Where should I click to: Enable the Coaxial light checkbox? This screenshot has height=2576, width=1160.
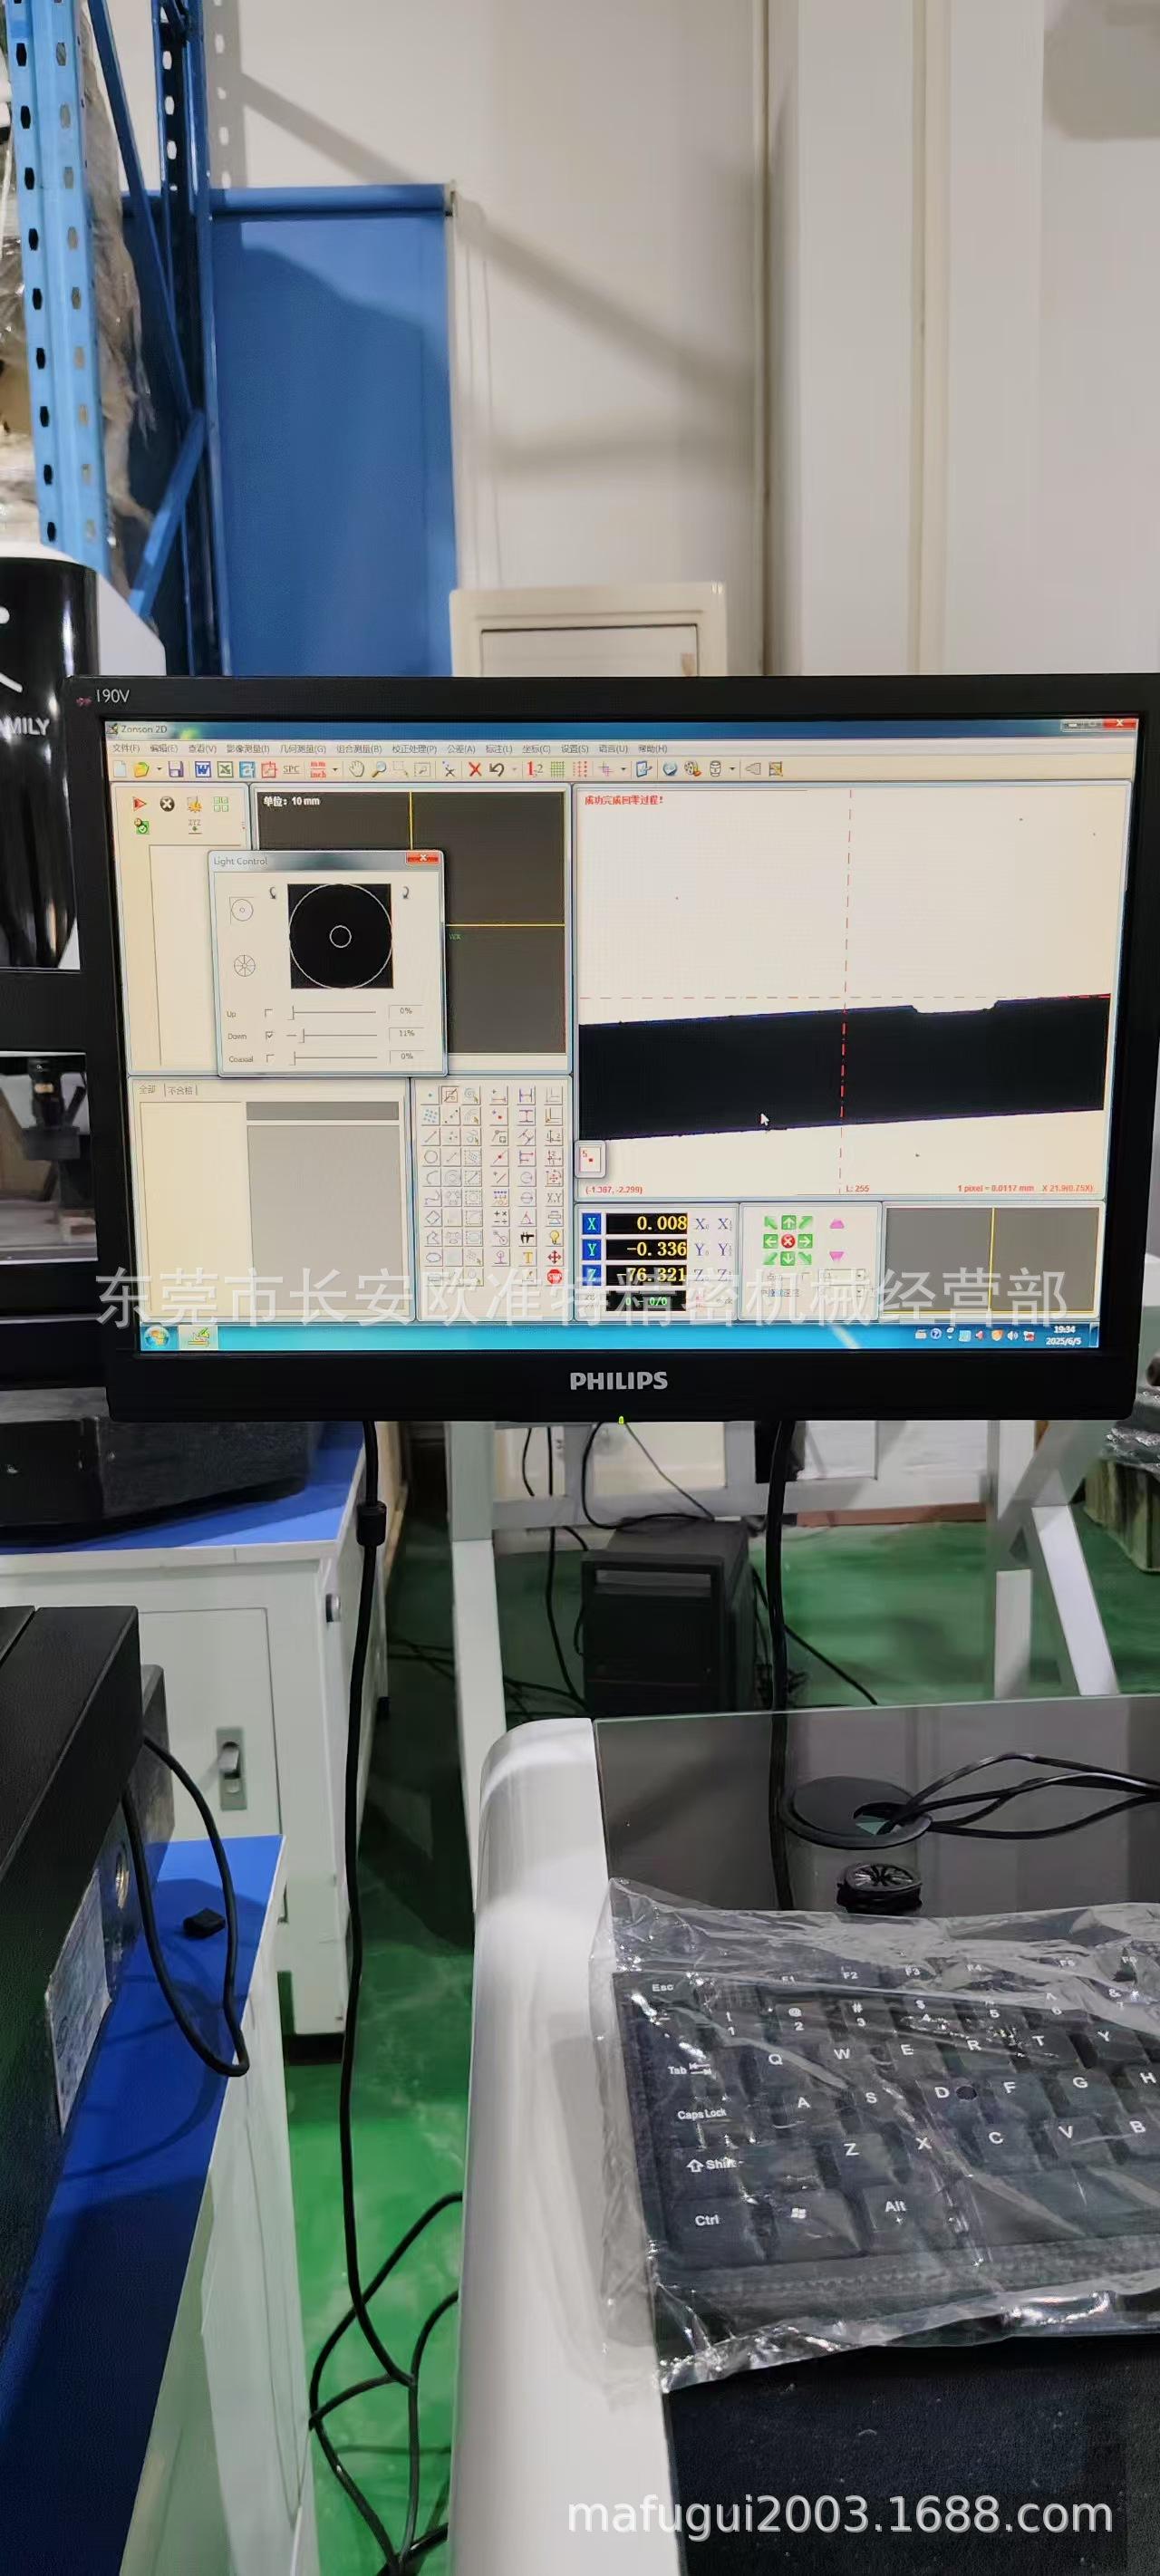point(269,1057)
